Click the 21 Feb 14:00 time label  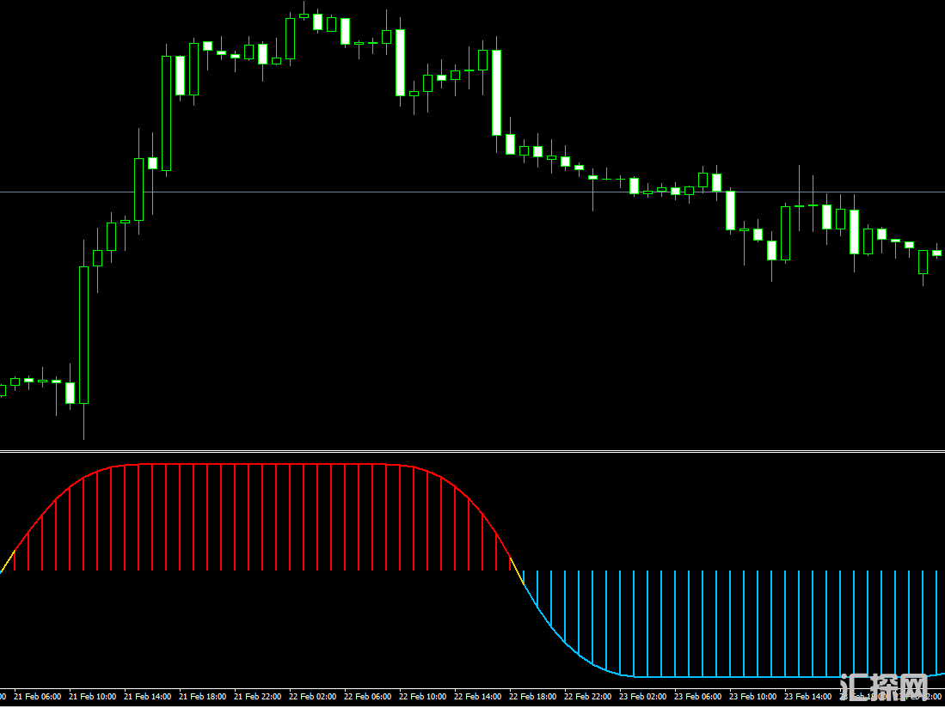click(x=148, y=697)
